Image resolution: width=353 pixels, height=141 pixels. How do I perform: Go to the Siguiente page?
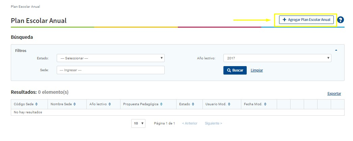pyautogui.click(x=213, y=123)
